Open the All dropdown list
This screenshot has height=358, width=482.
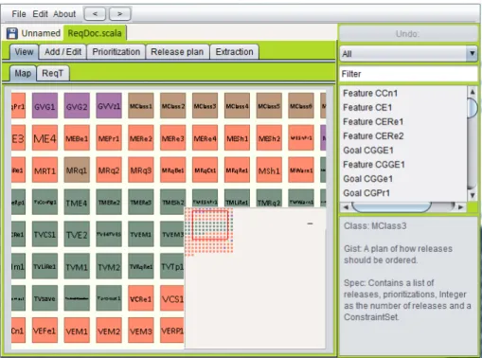(408, 54)
